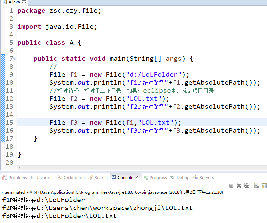267x223 pixels.
Task: Click the highlighted line 'File f3 = new File(f1,"LOL.txt")'
Action: click(115, 122)
